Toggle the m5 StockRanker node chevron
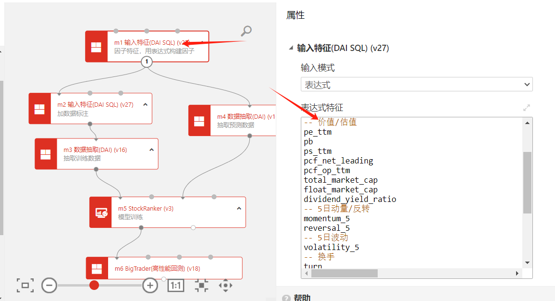This screenshot has width=555, height=301. coord(239,209)
